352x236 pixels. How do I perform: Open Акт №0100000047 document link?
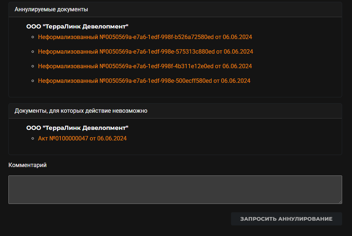[x=82, y=138]
